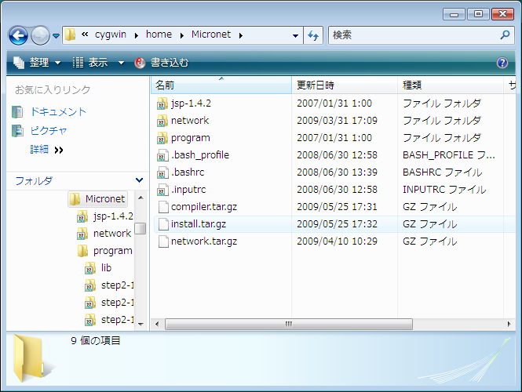
Task: Select the network.tar.gz file name
Action: (204, 241)
